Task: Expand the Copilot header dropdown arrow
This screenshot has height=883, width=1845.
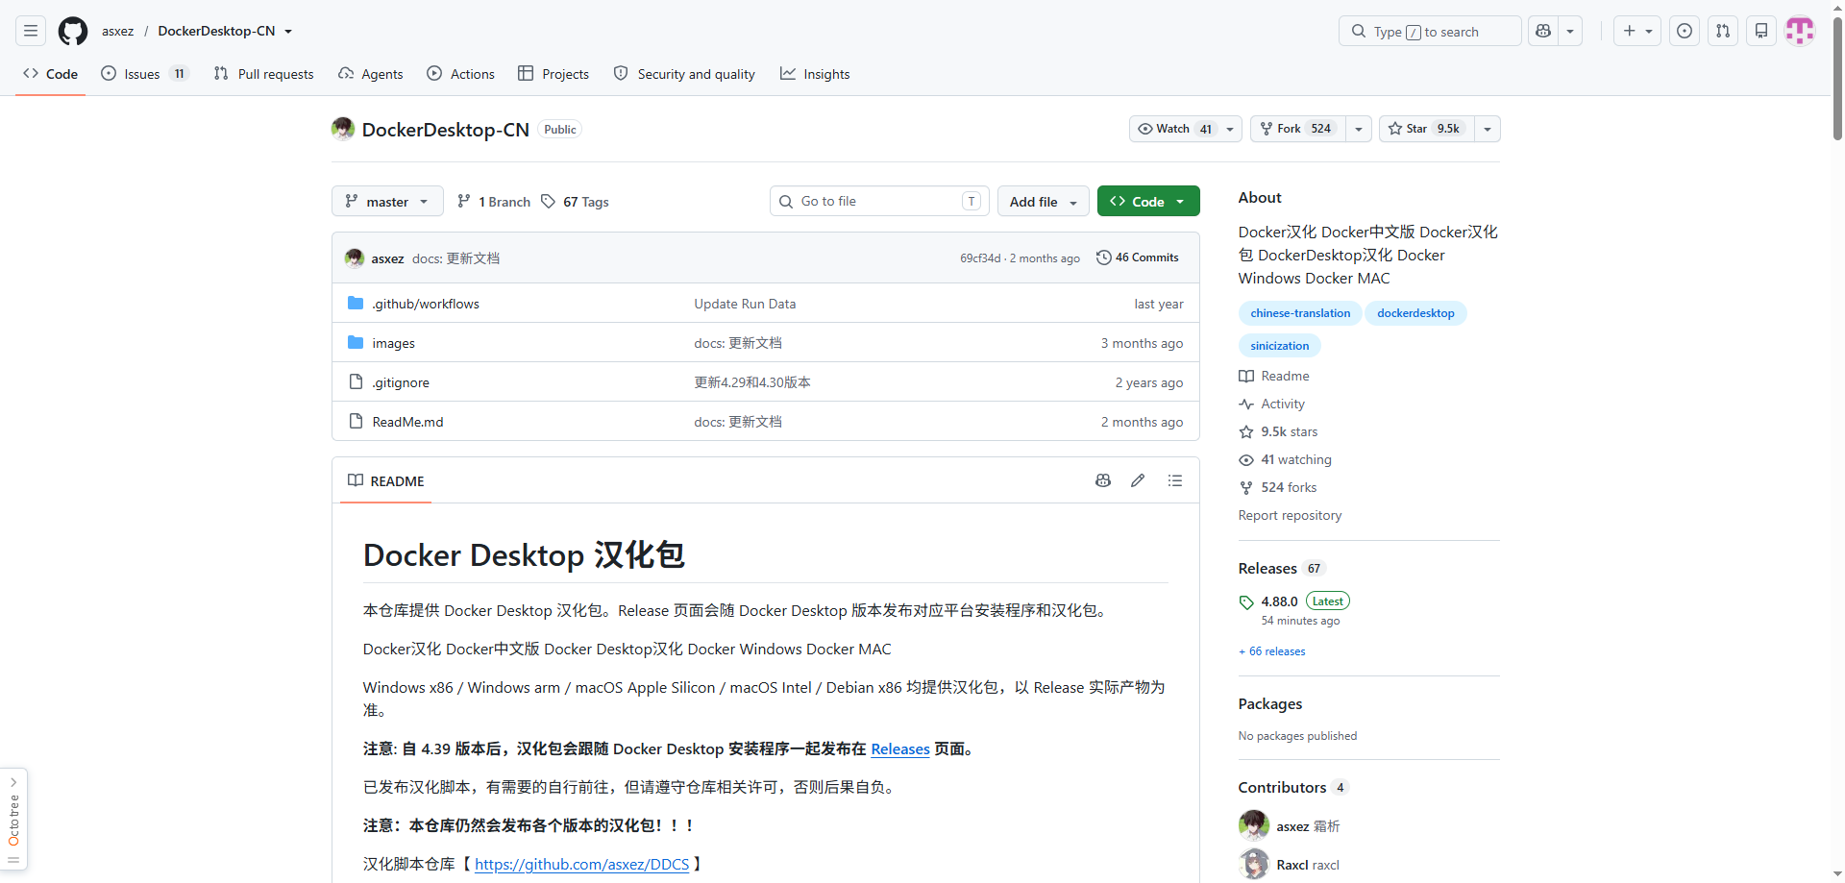Action: pyautogui.click(x=1570, y=31)
